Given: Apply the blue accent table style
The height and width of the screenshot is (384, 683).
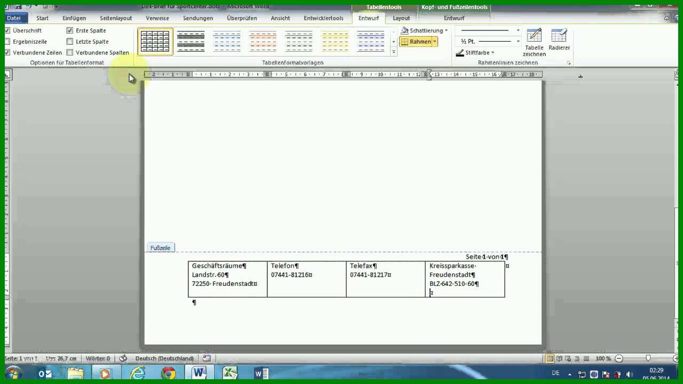Looking at the screenshot, I should [x=227, y=41].
